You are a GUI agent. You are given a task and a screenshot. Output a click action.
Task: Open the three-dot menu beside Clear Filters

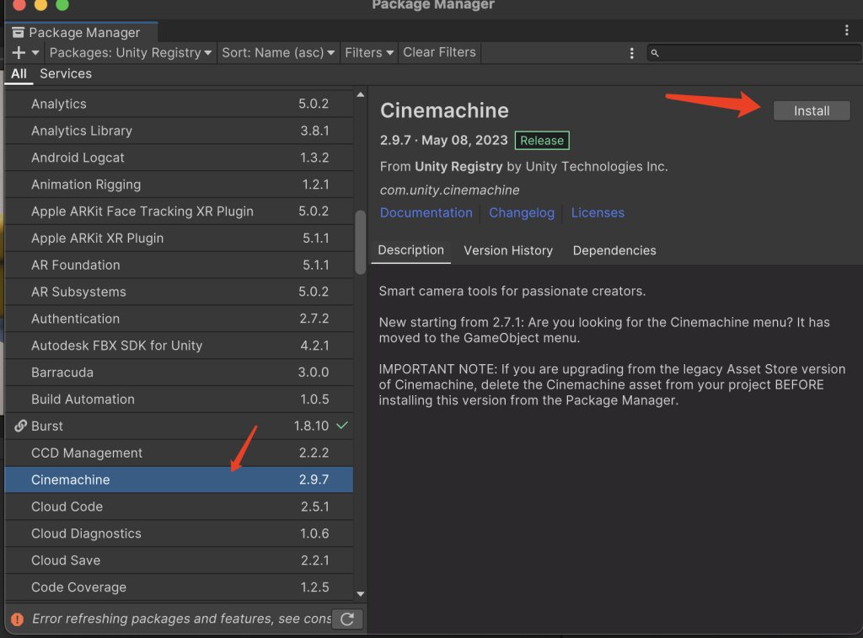[632, 53]
